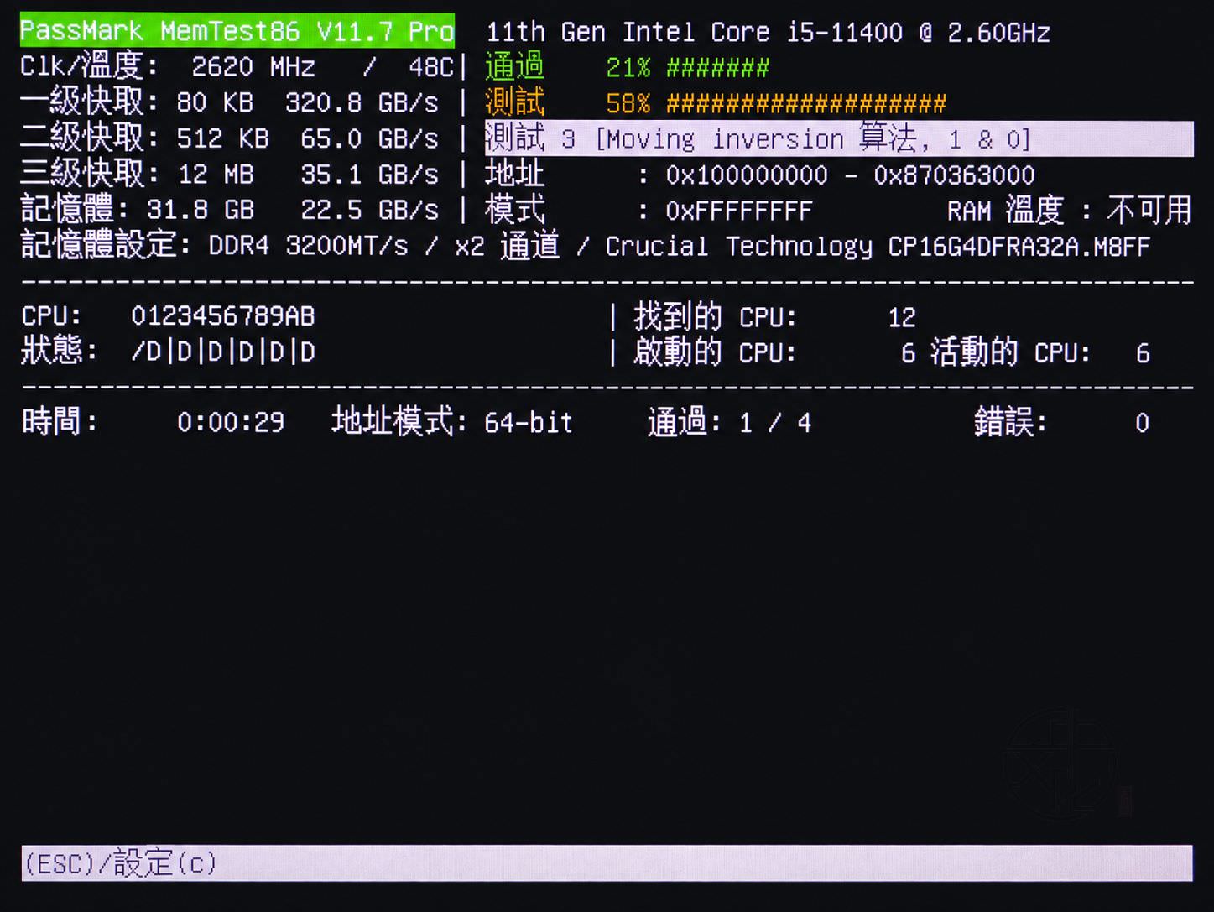This screenshot has height=912, width=1214.
Task: Click the 錯誤 count 0
Action: [1142, 423]
